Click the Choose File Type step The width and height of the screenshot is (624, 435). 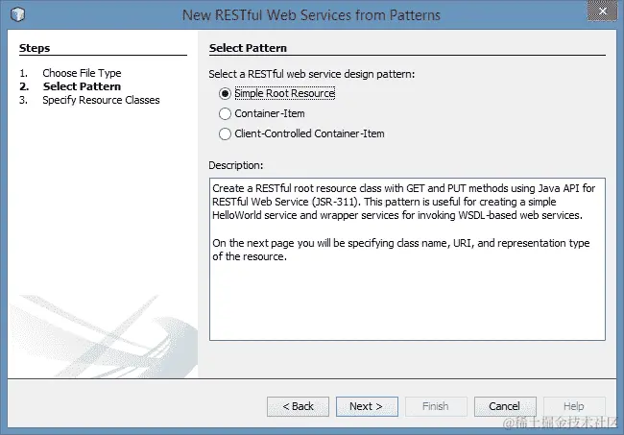coord(82,73)
